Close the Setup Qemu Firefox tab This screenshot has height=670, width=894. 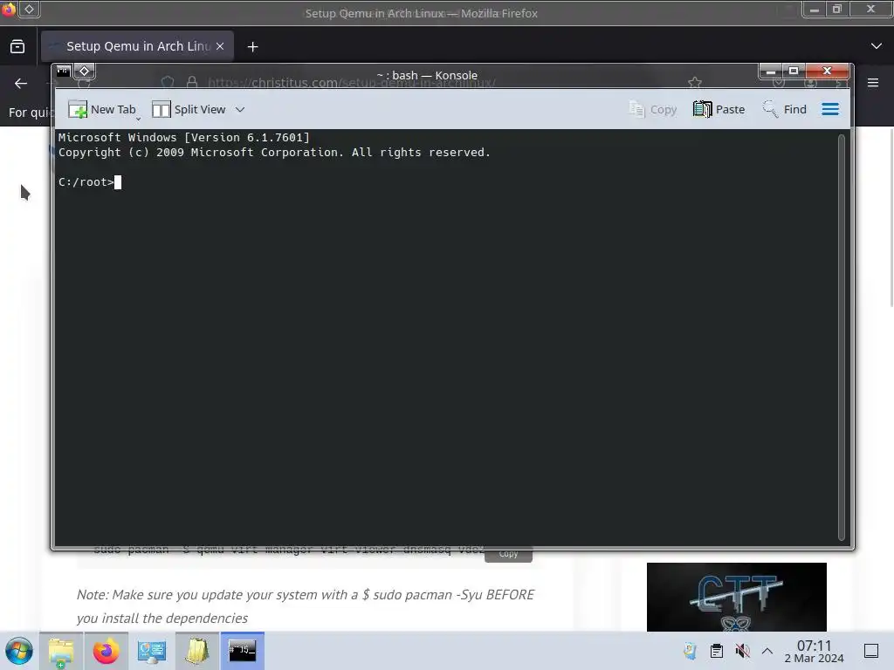coord(220,46)
